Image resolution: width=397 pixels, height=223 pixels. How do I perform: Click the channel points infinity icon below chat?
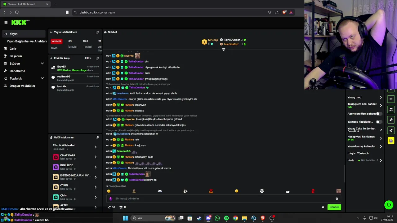111,207
